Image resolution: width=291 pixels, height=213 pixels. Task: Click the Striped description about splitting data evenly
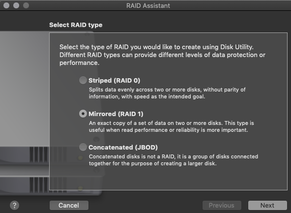click(x=167, y=93)
